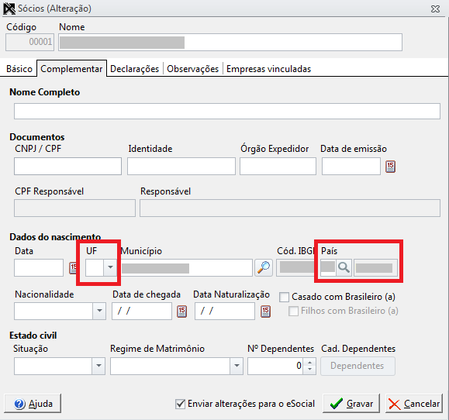
Task: Increase Nº Dependentes with up arrow
Action: [309, 362]
